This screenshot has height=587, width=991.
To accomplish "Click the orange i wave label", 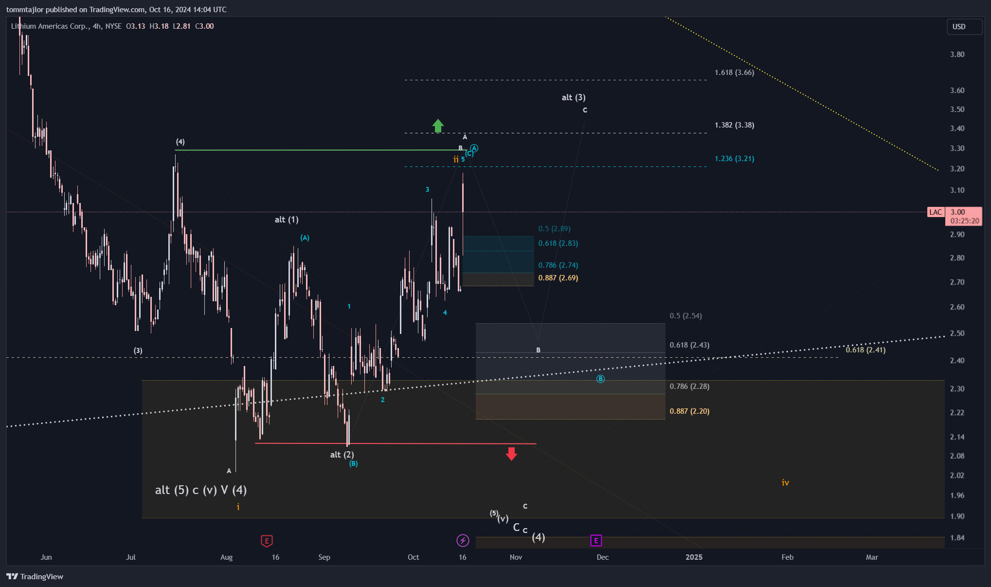I will tap(238, 507).
